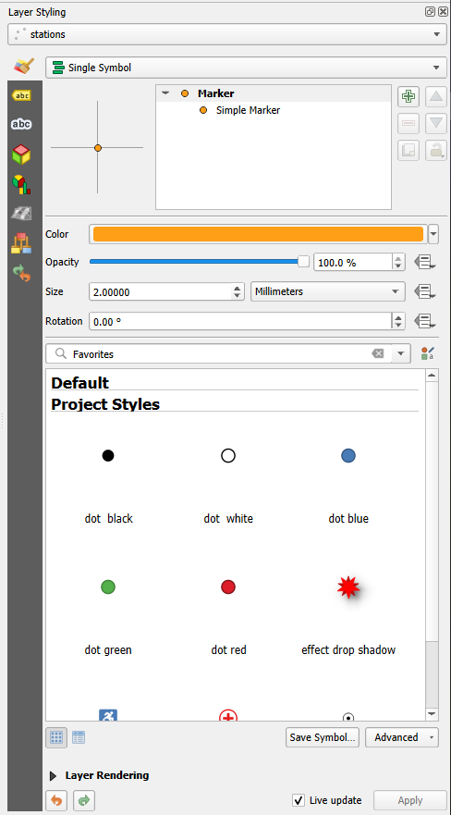Click the orange Color swatch
The width and height of the screenshot is (451, 815).
point(258,234)
